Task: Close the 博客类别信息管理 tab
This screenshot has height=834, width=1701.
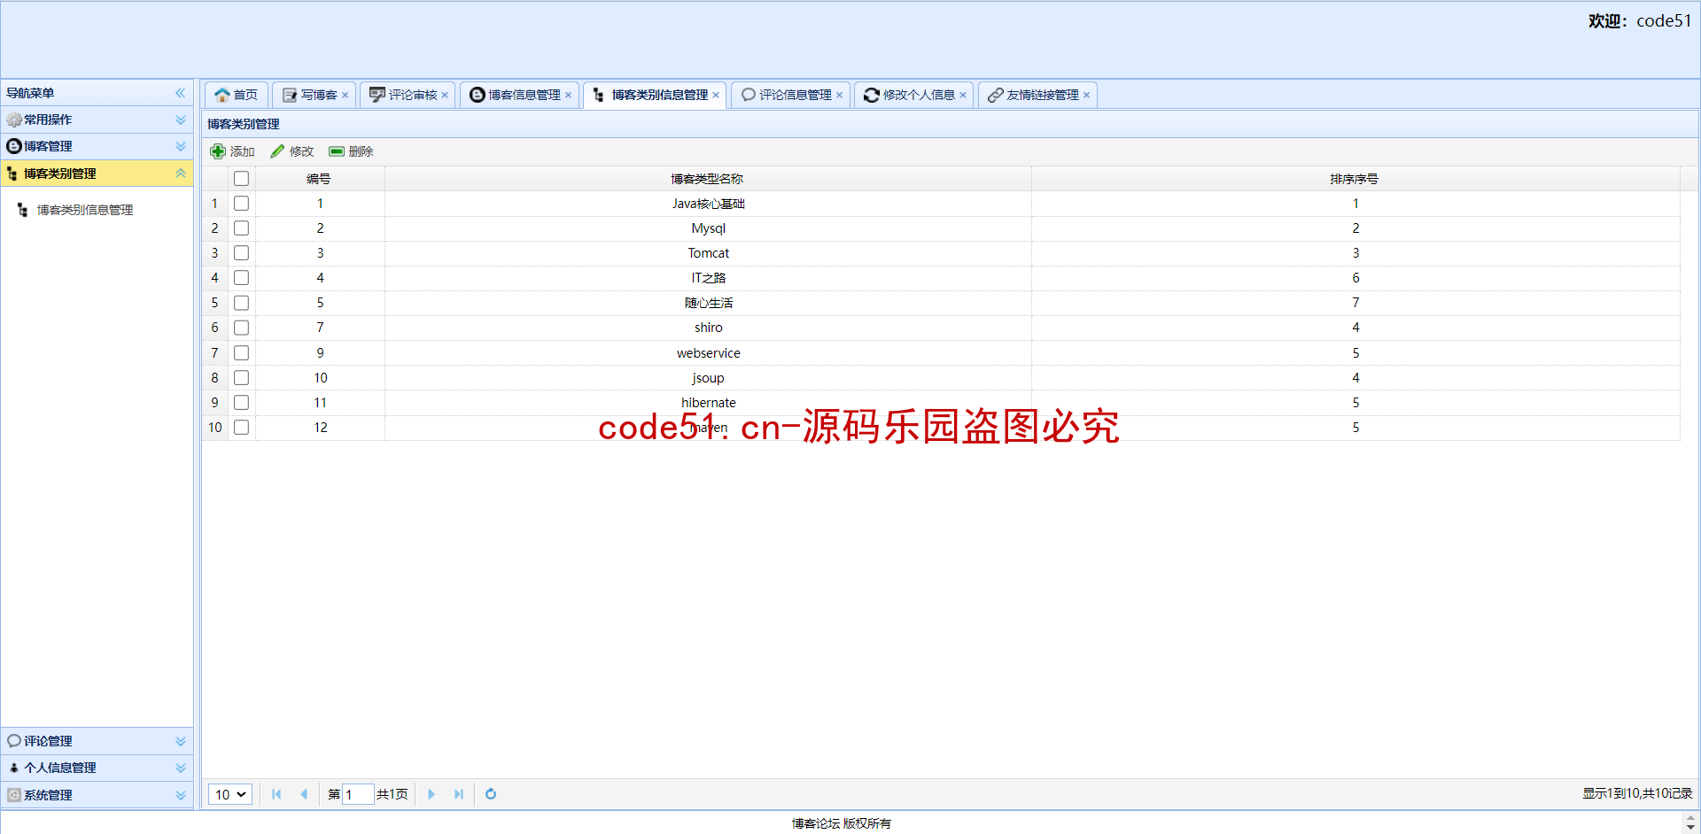Action: [x=716, y=96]
